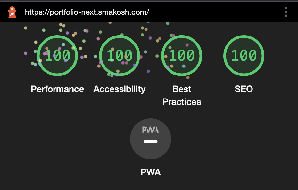The width and height of the screenshot is (298, 190).
Task: Click the green ring around SEO gauge
Action: click(244, 37)
